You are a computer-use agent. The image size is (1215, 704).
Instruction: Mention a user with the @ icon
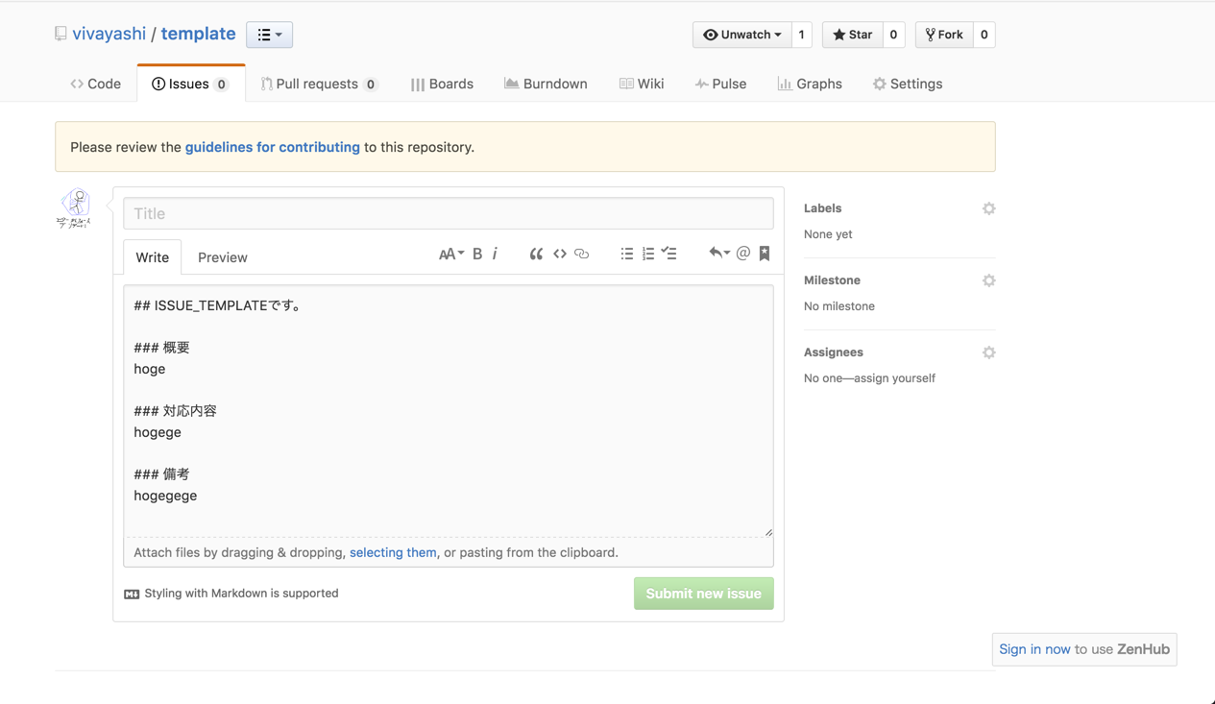743,253
